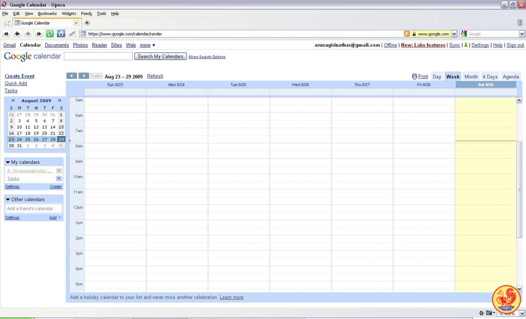Go to the home page via Home icon
Image resolution: width=526 pixels, height=319 pixels.
coord(61,33)
